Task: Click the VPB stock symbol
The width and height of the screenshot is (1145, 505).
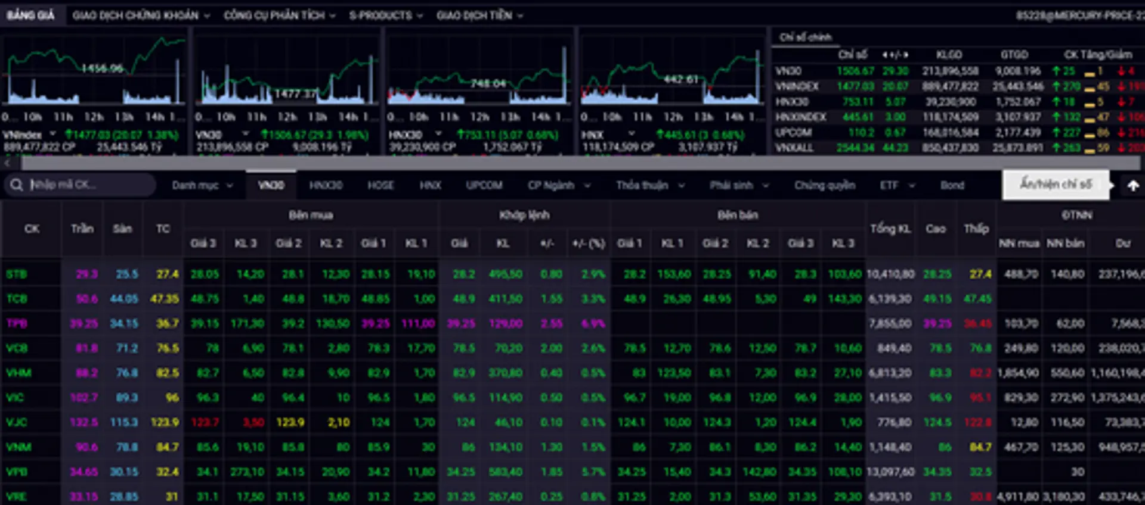Action: [17, 472]
